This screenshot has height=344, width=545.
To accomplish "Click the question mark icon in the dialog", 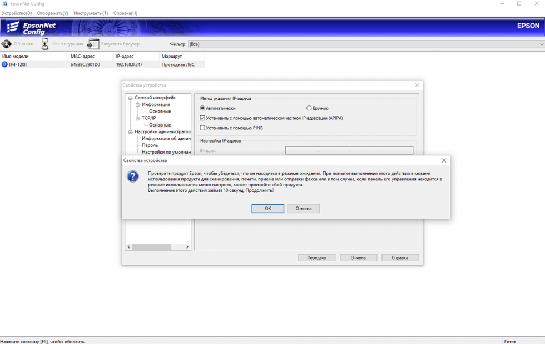I will (x=132, y=176).
